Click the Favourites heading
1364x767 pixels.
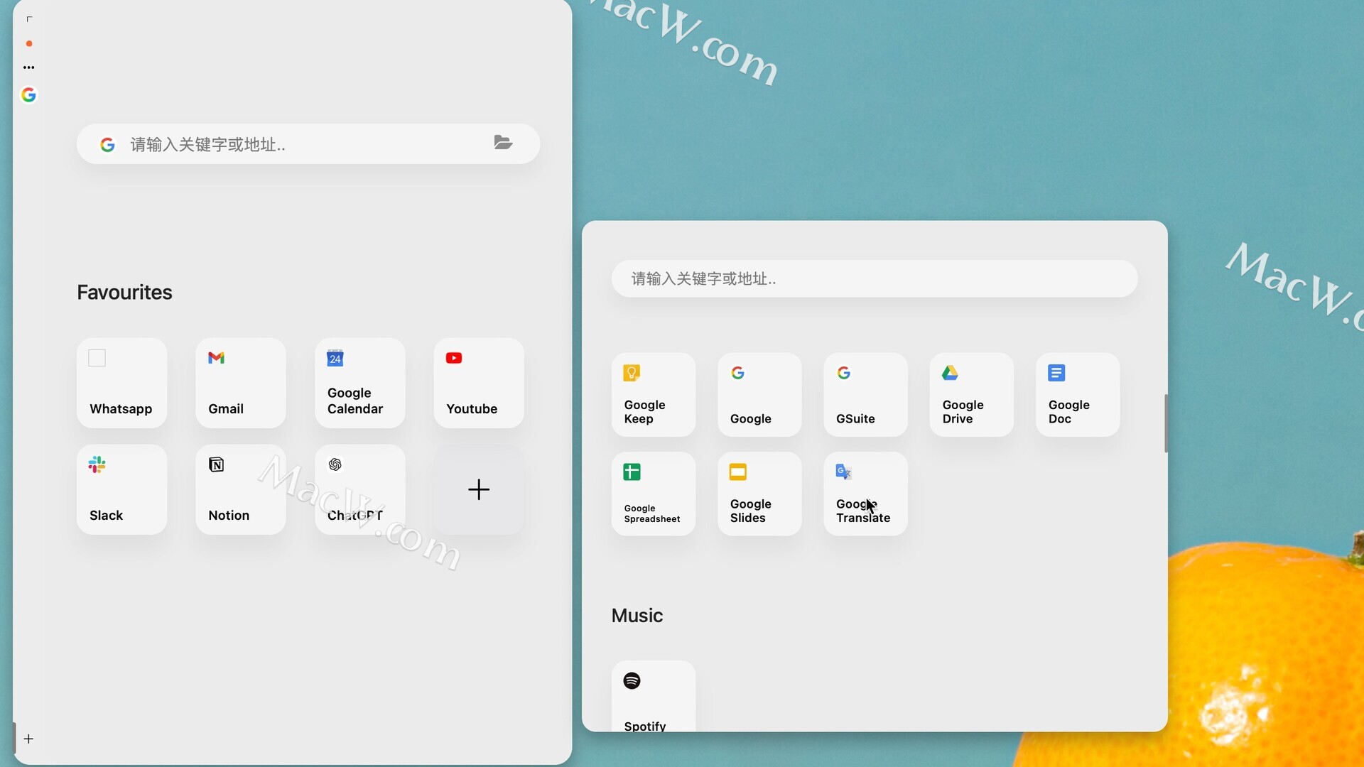coord(124,292)
